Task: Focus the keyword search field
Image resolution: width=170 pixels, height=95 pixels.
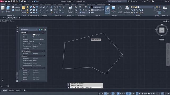Action: pos(117,1)
